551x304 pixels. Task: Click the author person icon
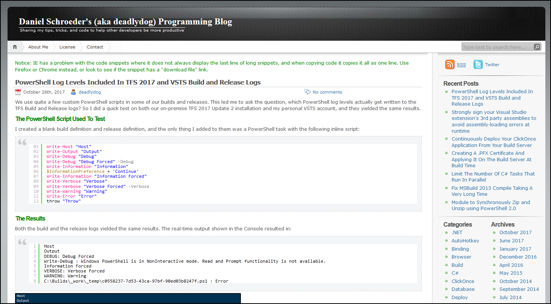pos(73,92)
